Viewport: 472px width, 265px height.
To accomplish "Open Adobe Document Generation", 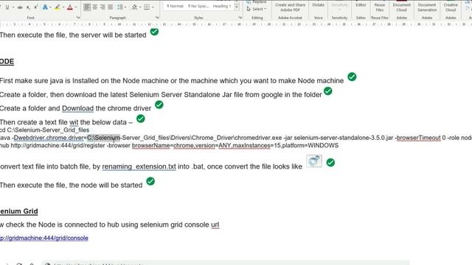I will pyautogui.click(x=427, y=7).
